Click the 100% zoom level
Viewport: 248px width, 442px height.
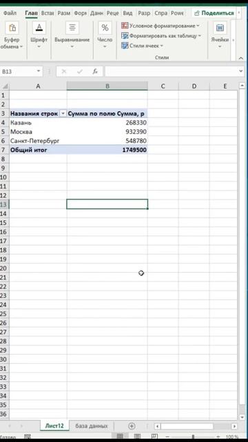[232, 437]
